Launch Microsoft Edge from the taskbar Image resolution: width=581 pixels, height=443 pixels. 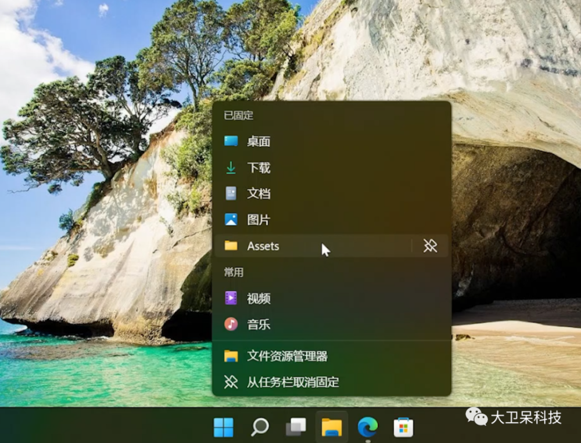(x=367, y=427)
